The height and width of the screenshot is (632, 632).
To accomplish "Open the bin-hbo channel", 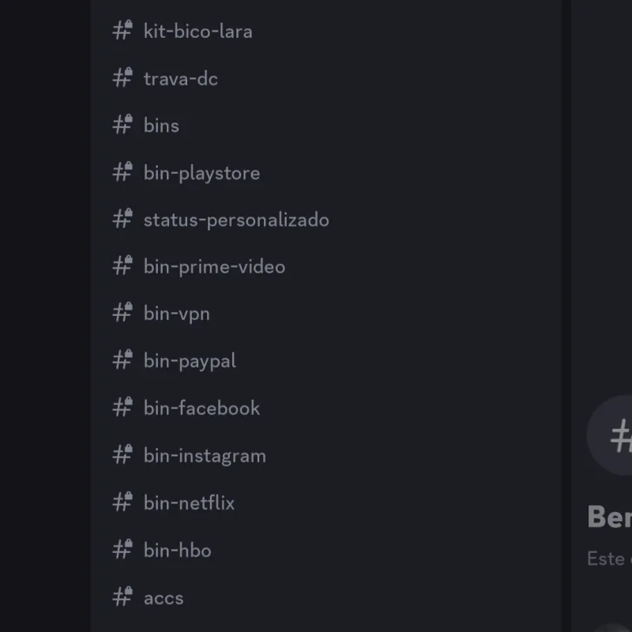I will tap(177, 550).
